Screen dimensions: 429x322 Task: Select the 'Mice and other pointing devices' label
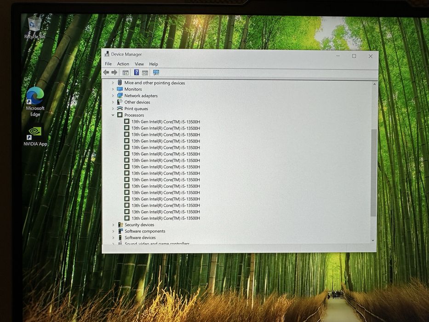coord(154,83)
